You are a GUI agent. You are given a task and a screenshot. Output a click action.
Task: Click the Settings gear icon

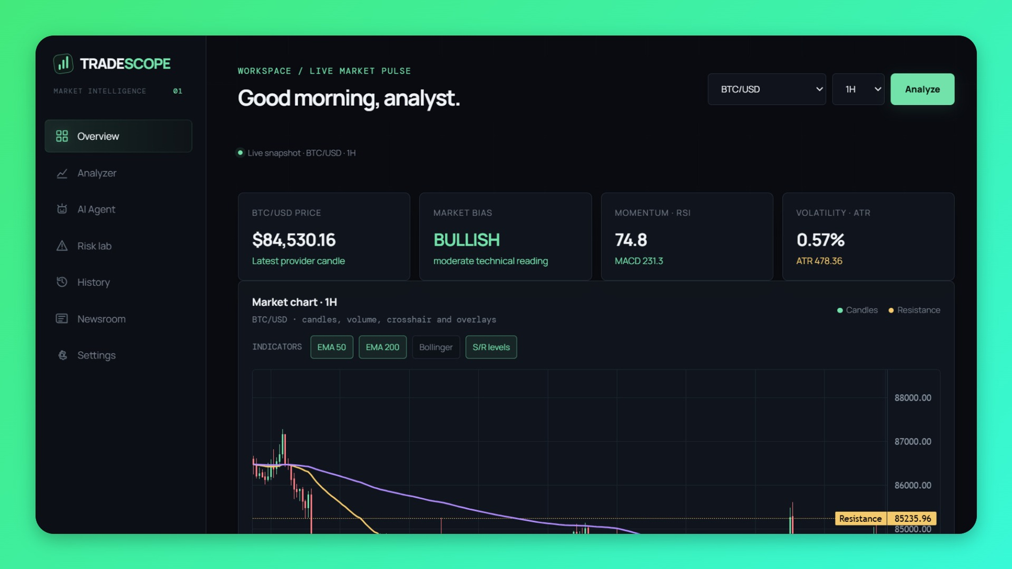(62, 355)
